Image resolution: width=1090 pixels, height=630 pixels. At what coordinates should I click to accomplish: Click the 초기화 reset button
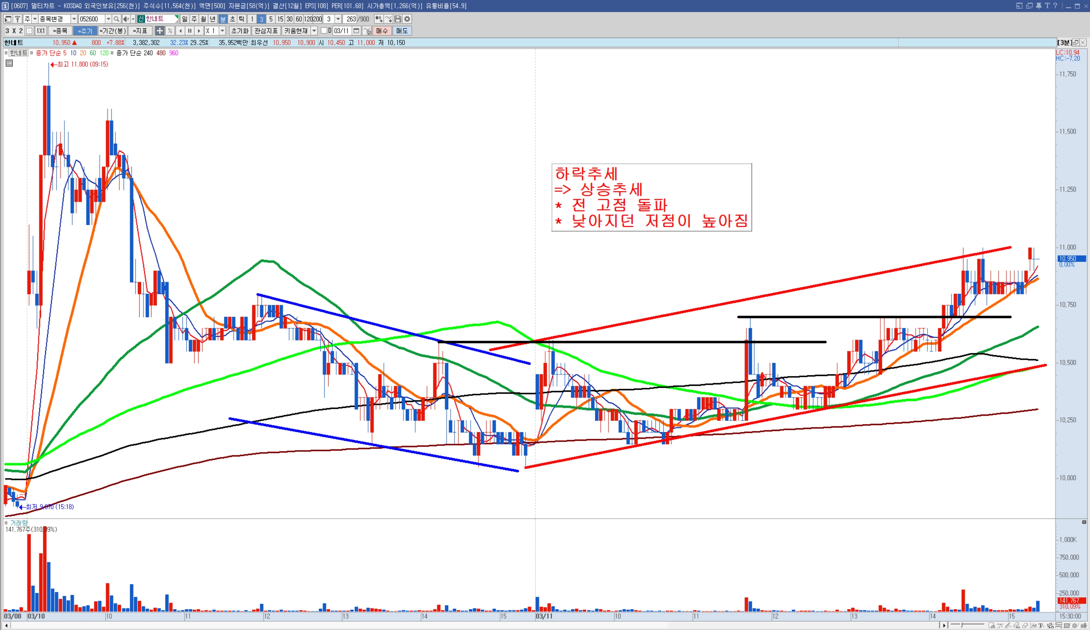coord(239,31)
